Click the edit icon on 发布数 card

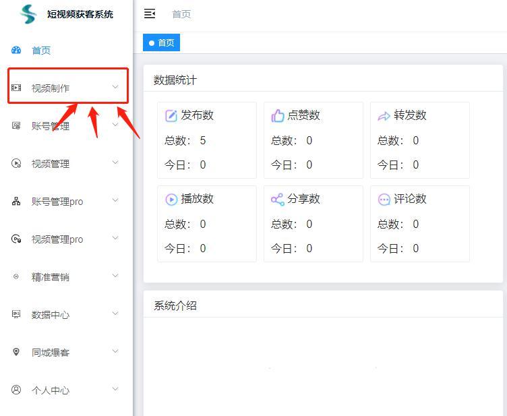click(171, 115)
